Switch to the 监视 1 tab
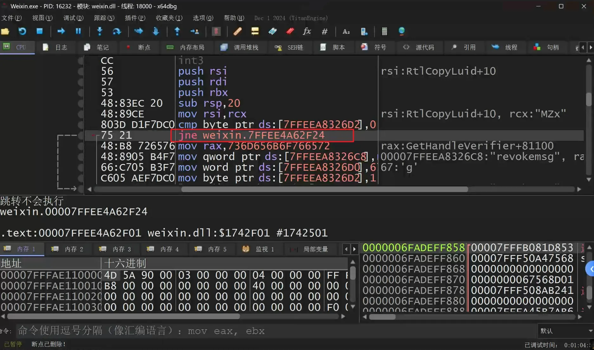 point(259,249)
